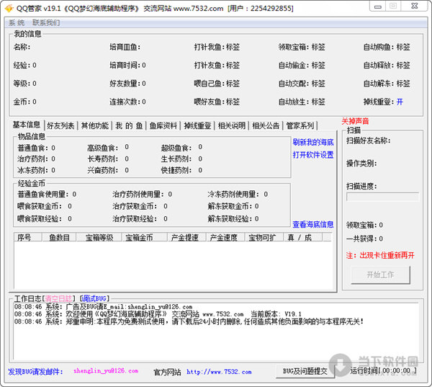Image resolution: width=432 pixels, height=387 pixels.
Task: Open the 鱼库资料 tab
Action: pyautogui.click(x=163, y=126)
